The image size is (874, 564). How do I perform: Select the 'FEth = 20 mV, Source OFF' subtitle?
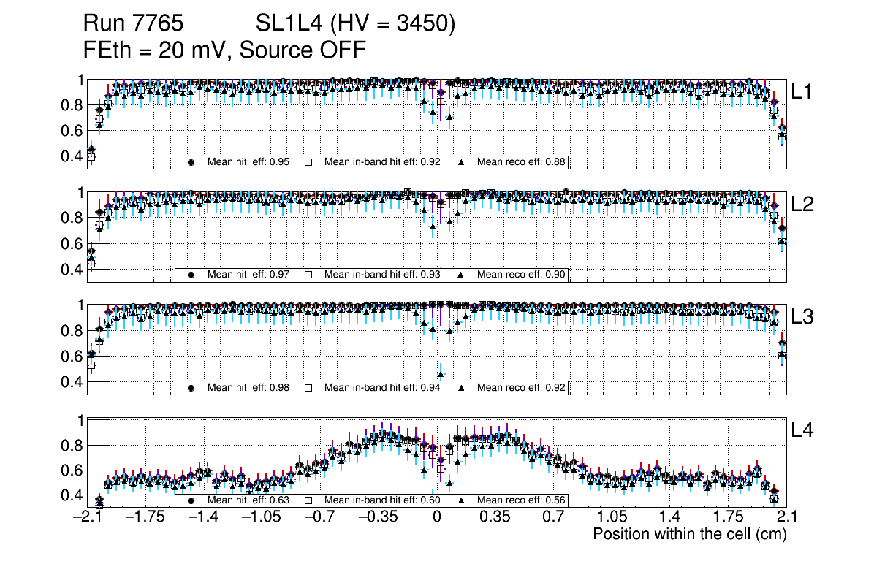224,50
